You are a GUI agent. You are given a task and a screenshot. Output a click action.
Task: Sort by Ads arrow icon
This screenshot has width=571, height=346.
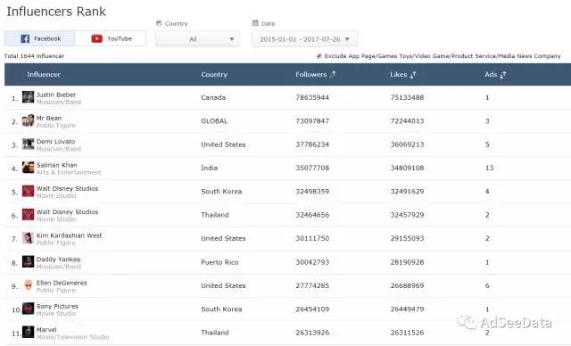click(x=503, y=75)
